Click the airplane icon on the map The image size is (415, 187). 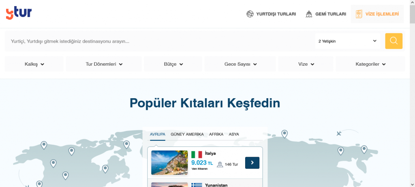(339, 133)
